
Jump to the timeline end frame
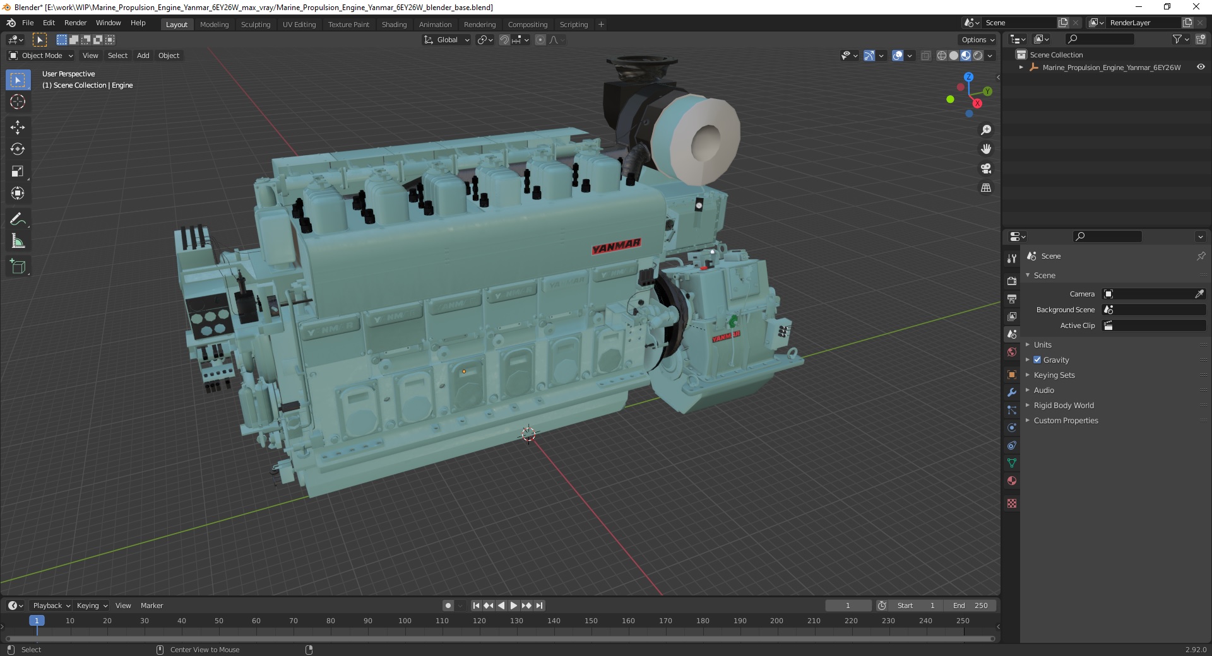[539, 606]
